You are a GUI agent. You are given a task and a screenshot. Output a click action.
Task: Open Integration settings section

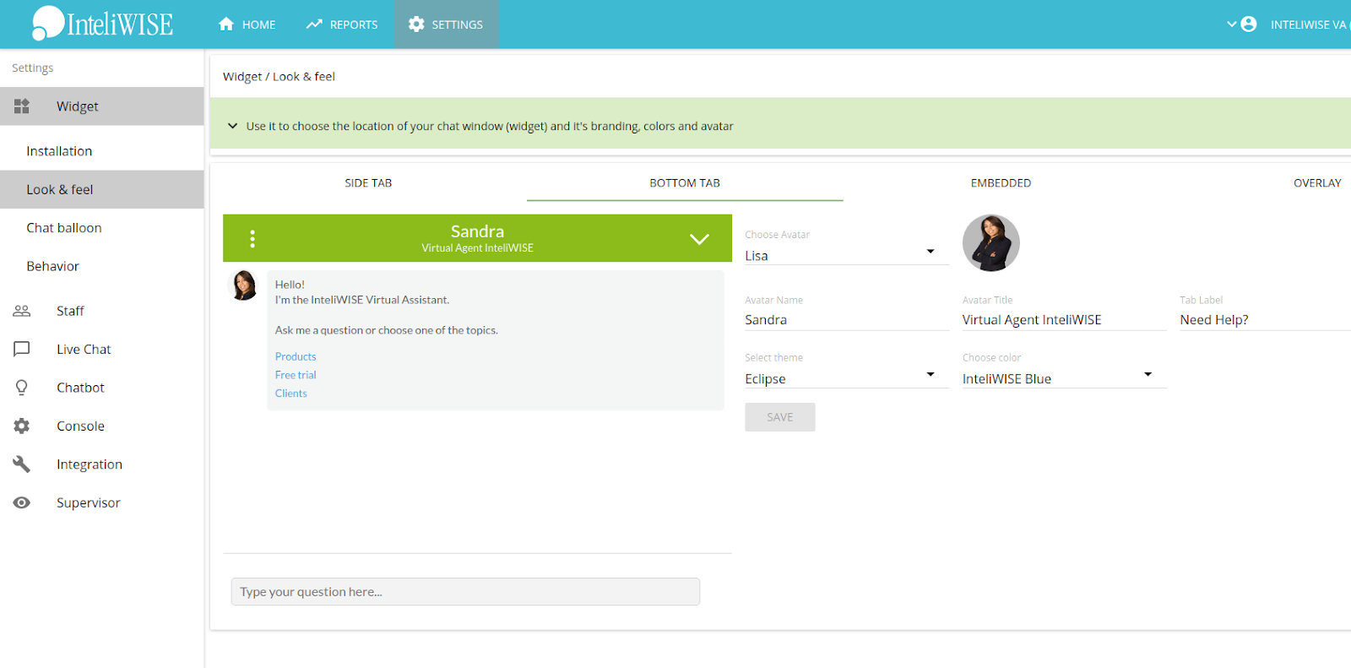click(x=102, y=464)
